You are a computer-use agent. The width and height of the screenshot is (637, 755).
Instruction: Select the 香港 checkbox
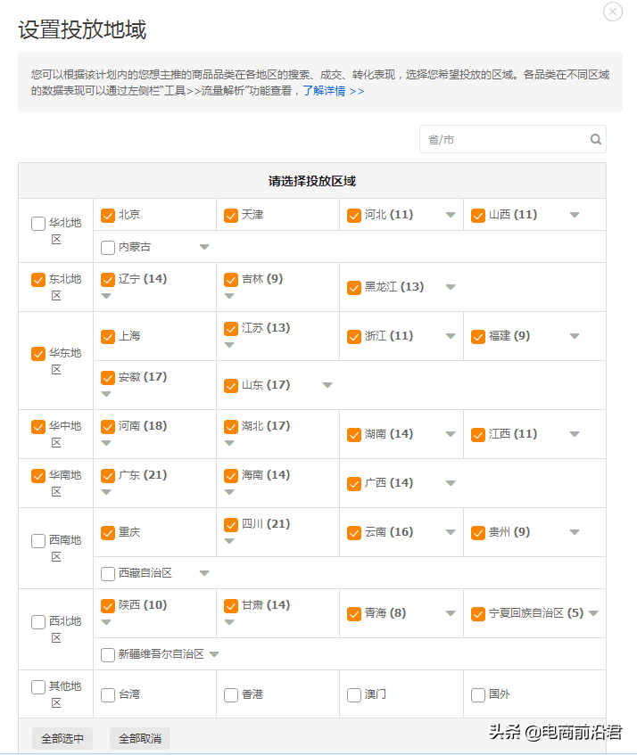(x=231, y=695)
